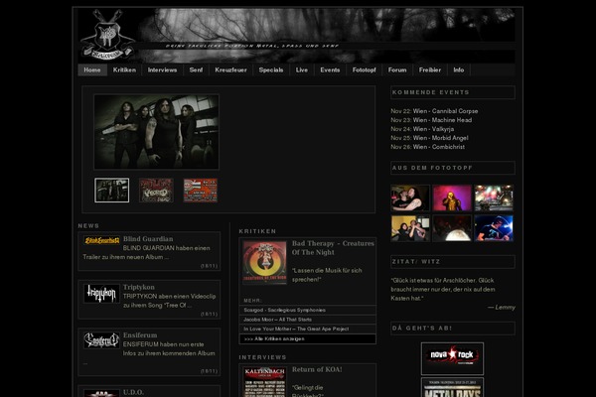Click the Triptykon logo icon

coord(102,294)
